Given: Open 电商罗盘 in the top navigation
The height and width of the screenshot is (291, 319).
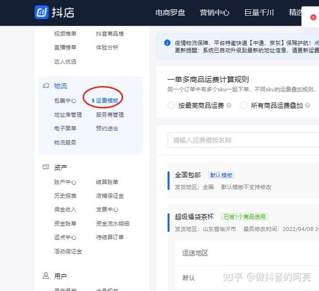Looking at the screenshot, I should coord(171,13).
